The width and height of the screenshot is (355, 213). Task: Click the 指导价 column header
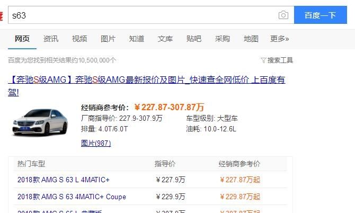[165, 164]
